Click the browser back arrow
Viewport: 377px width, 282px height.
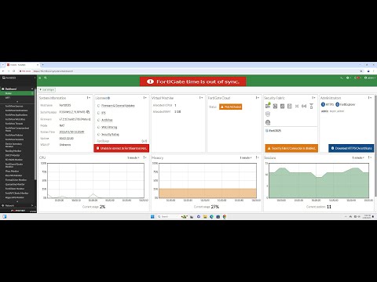(x=3, y=71)
